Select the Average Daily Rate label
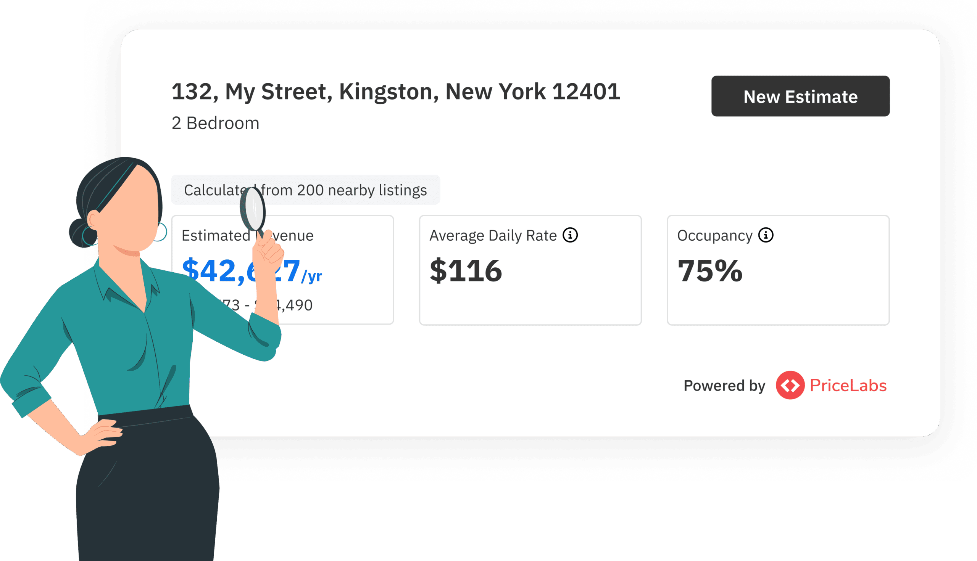Image resolution: width=977 pixels, height=561 pixels. tap(493, 235)
